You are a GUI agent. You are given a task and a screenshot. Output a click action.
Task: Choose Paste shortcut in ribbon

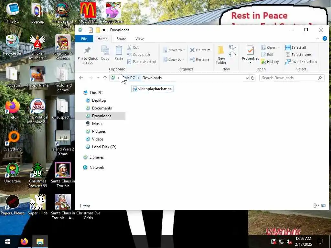click(142, 62)
